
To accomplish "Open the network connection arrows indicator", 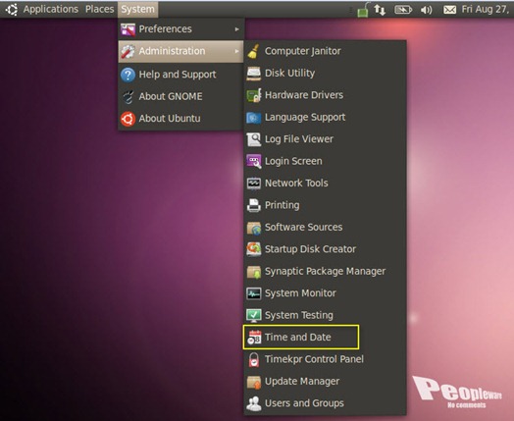I will 380,10.
